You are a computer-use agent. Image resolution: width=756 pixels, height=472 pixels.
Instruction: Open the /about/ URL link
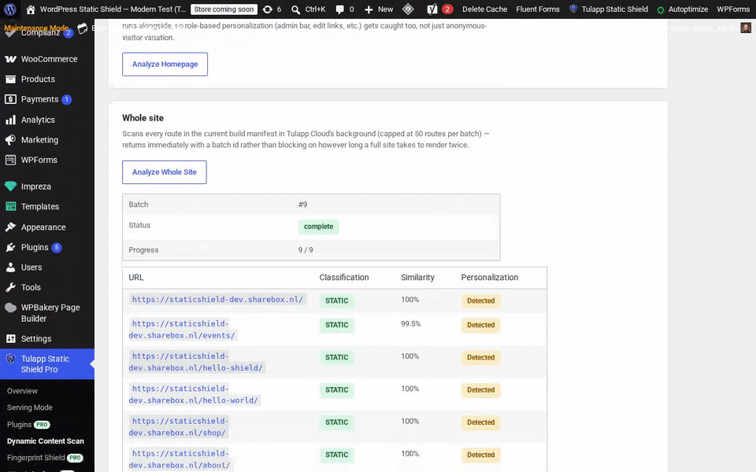click(180, 459)
